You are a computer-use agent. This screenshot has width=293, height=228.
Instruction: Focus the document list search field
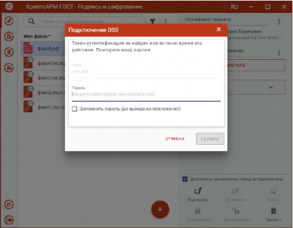point(85,22)
